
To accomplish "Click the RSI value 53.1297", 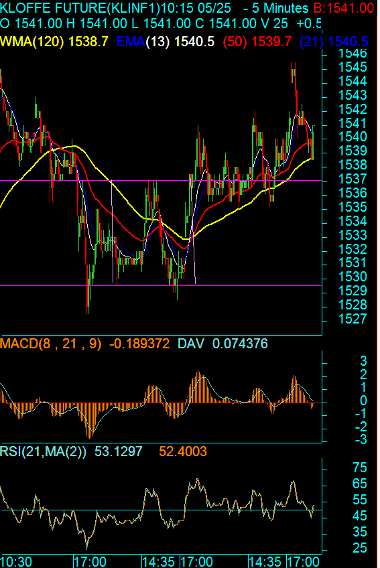I will [118, 451].
